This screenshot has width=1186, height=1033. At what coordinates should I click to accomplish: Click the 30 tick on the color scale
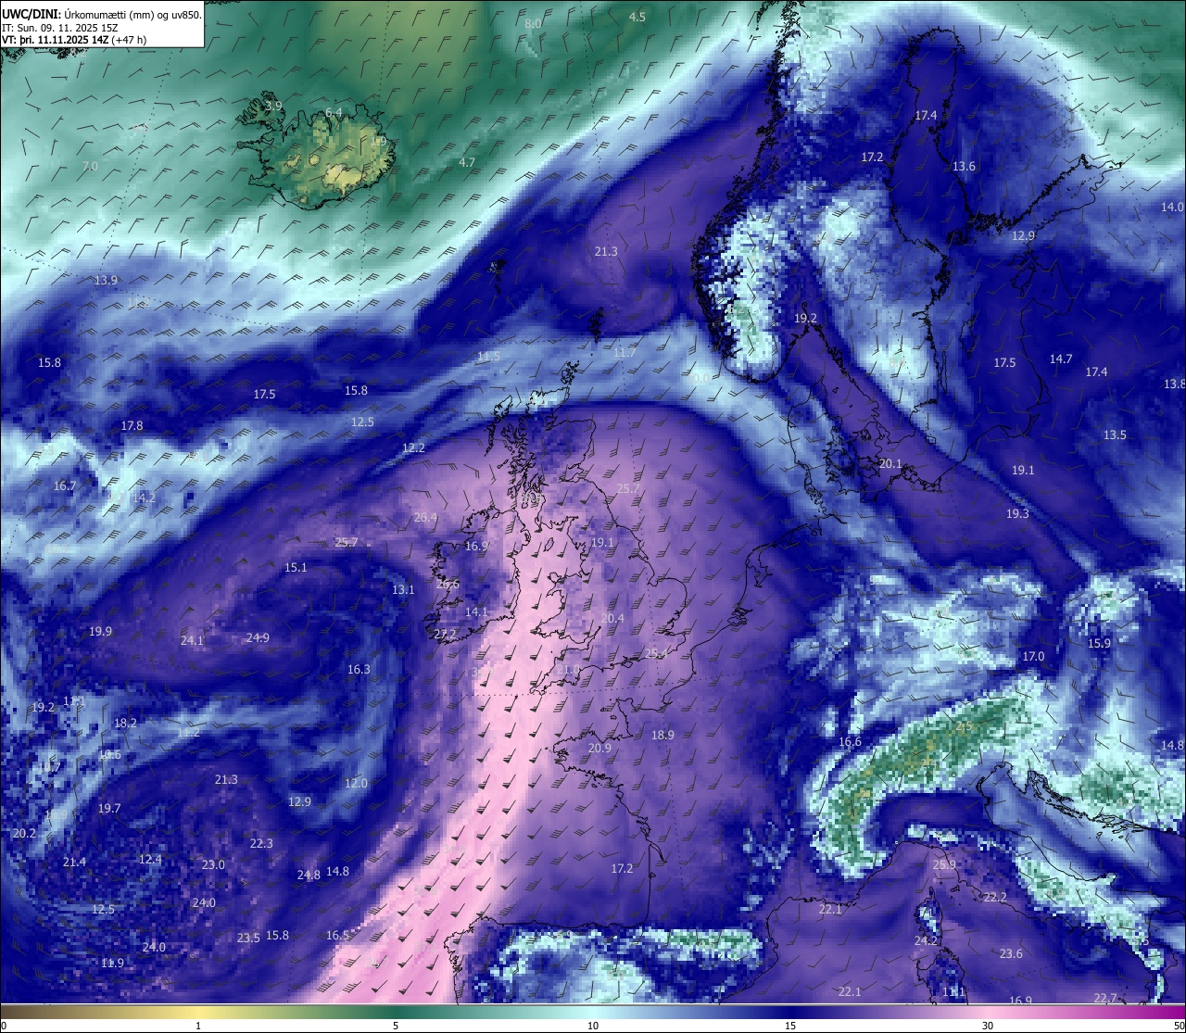click(988, 1025)
